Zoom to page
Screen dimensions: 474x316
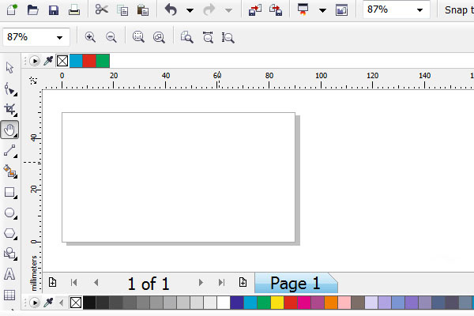coord(186,37)
